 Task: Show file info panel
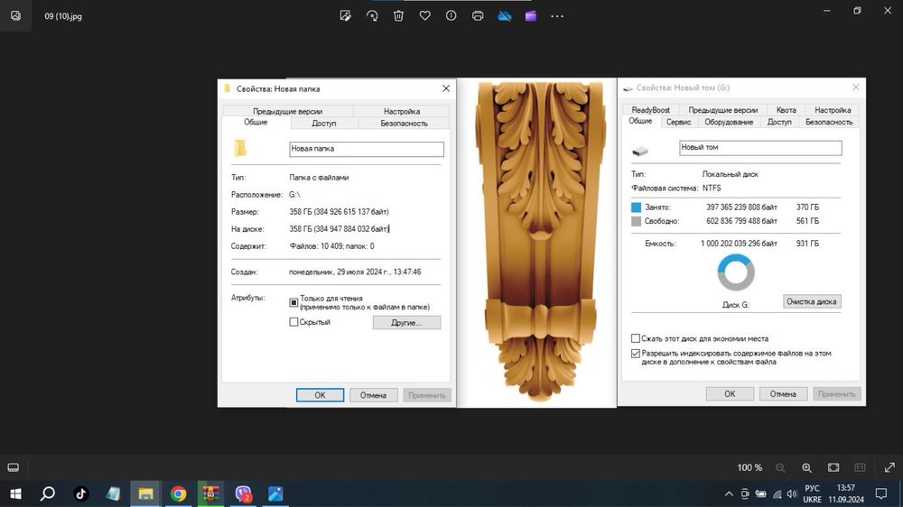(451, 15)
